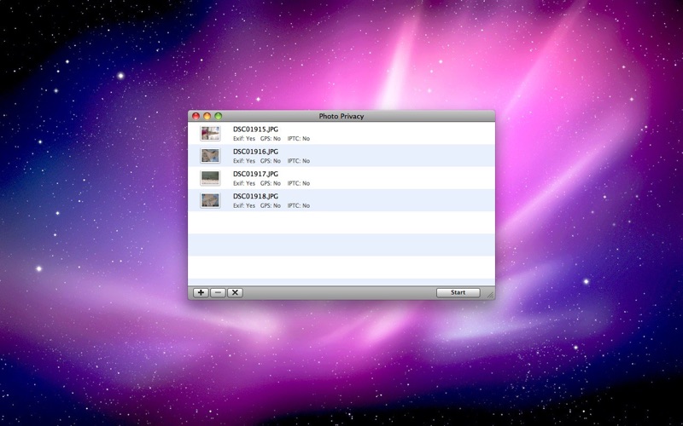Click the X icon to clear list
The width and height of the screenshot is (683, 426).
coord(236,292)
